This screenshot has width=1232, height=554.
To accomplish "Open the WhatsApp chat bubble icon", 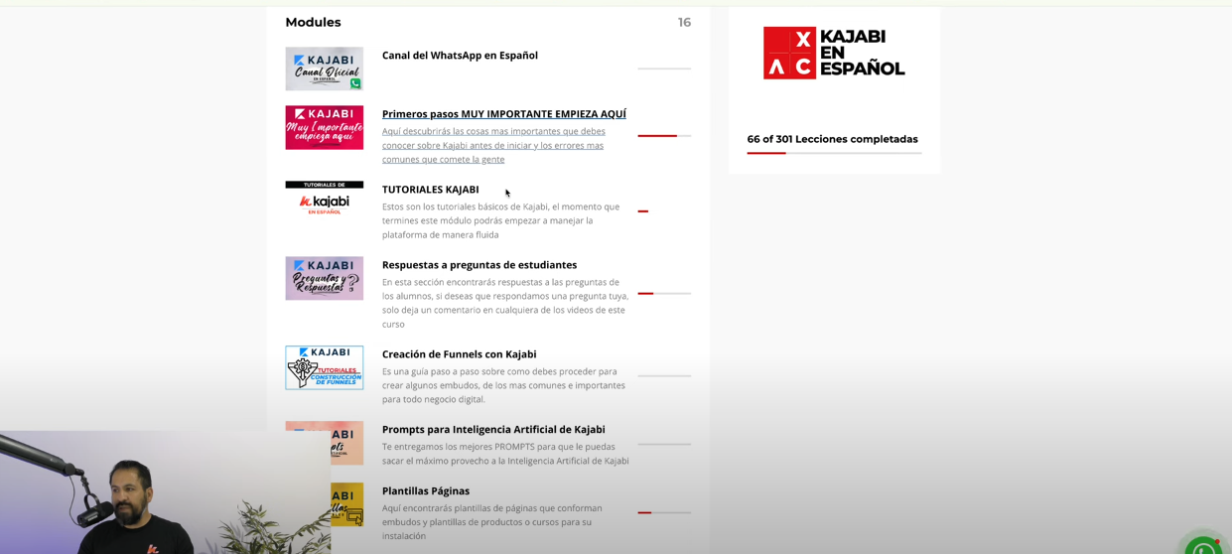I will (x=1203, y=546).
